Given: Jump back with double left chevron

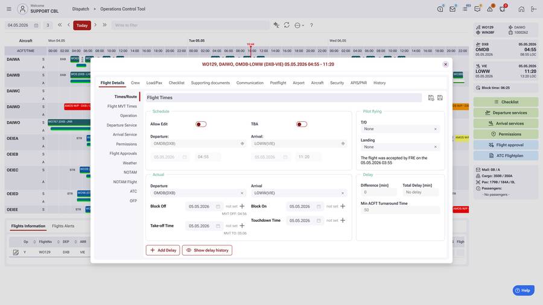Looking at the screenshot, I should tap(60, 25).
